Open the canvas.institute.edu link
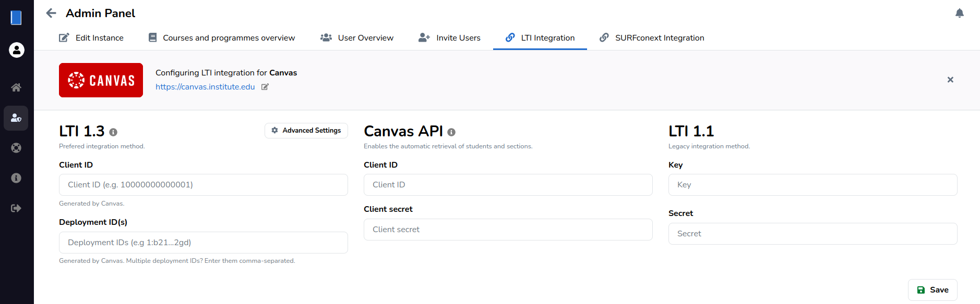Viewport: 980px width, 304px height. (x=205, y=87)
